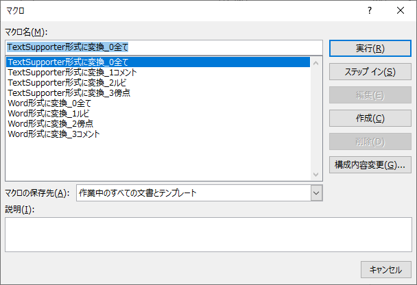Close the マクロ dialog
This screenshot has height=285, width=417.
[x=401, y=11]
